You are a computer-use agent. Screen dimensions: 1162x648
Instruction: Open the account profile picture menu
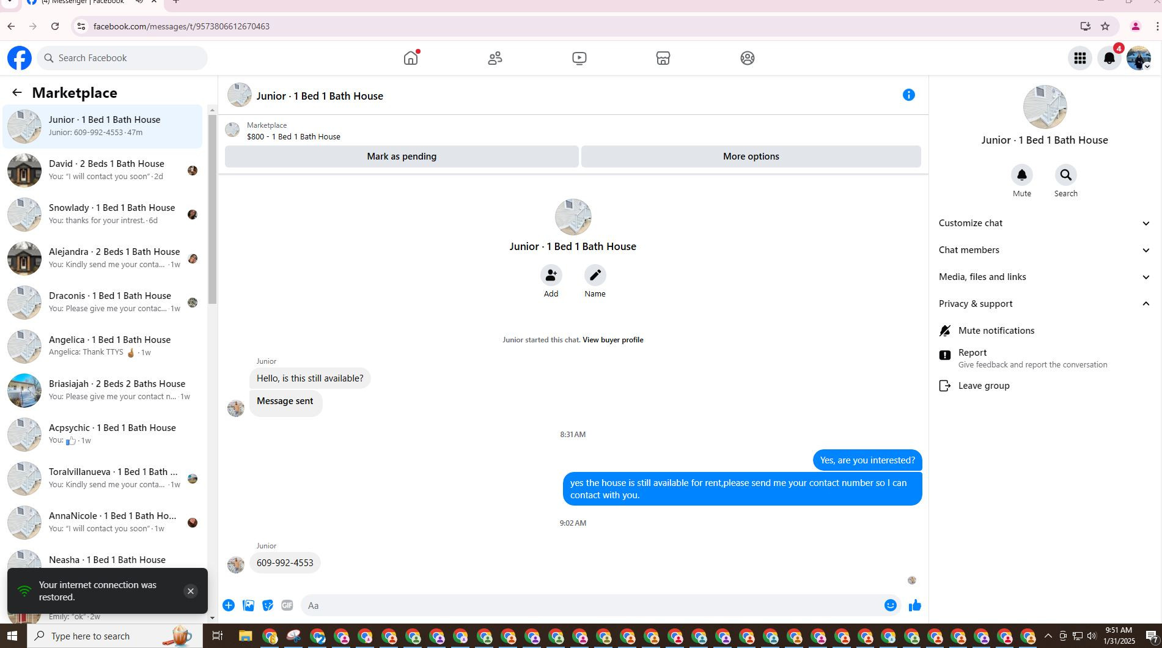1139,58
